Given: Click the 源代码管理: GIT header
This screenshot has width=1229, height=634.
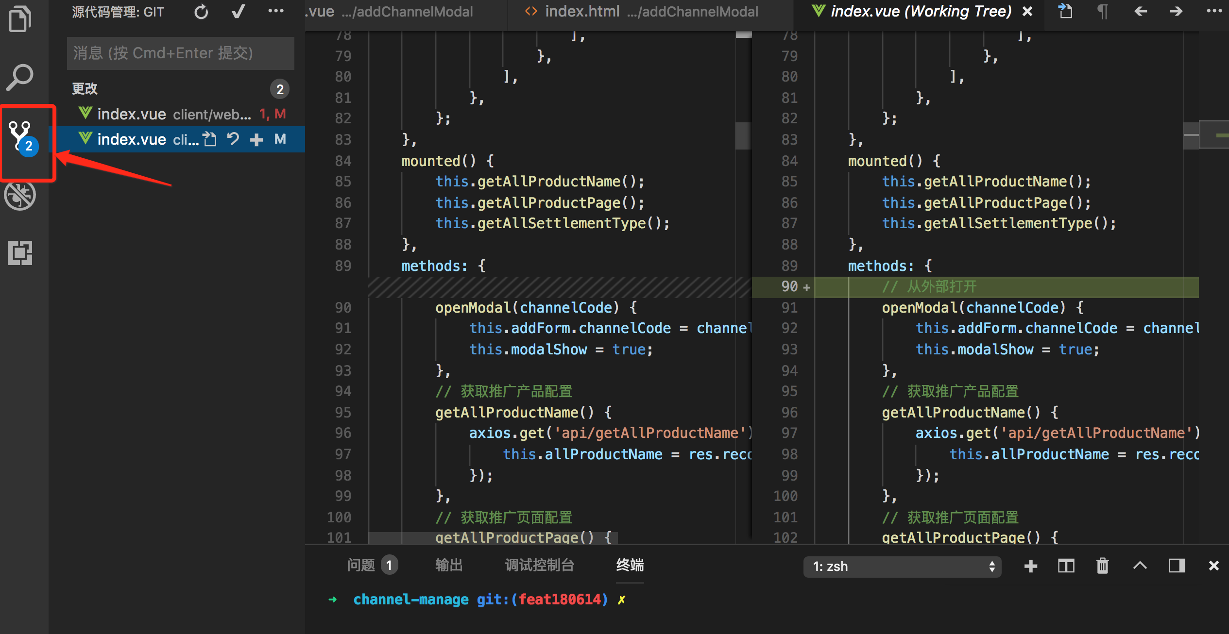Looking at the screenshot, I should pos(118,12).
